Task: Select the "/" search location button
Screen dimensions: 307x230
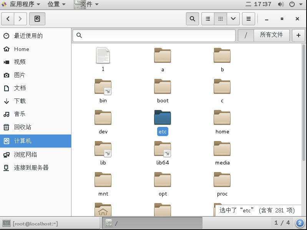Action: (246, 35)
